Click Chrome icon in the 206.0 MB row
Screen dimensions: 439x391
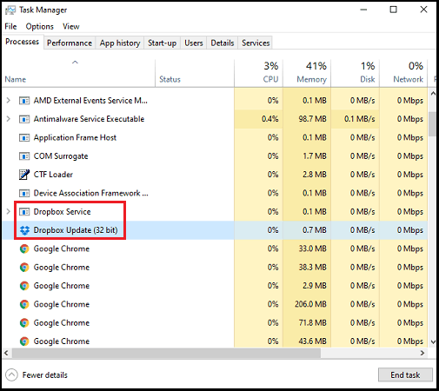pyautogui.click(x=24, y=304)
